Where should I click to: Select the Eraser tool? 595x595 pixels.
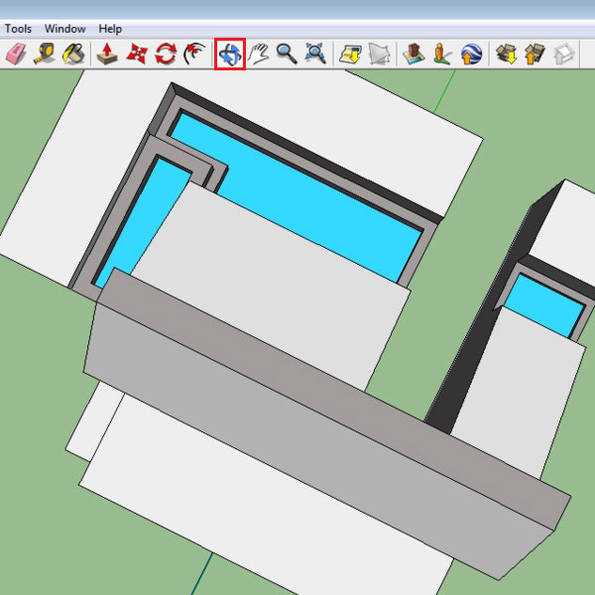tap(16, 54)
